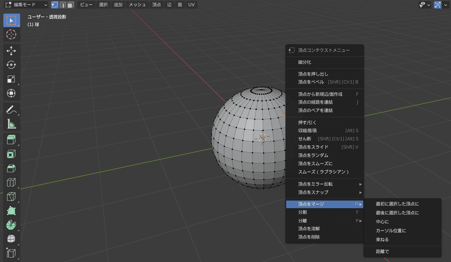Toggle viewport gizmos display

(x=437, y=5)
